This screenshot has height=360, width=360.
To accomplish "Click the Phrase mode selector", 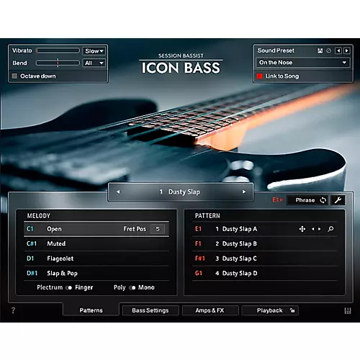I will (x=308, y=200).
